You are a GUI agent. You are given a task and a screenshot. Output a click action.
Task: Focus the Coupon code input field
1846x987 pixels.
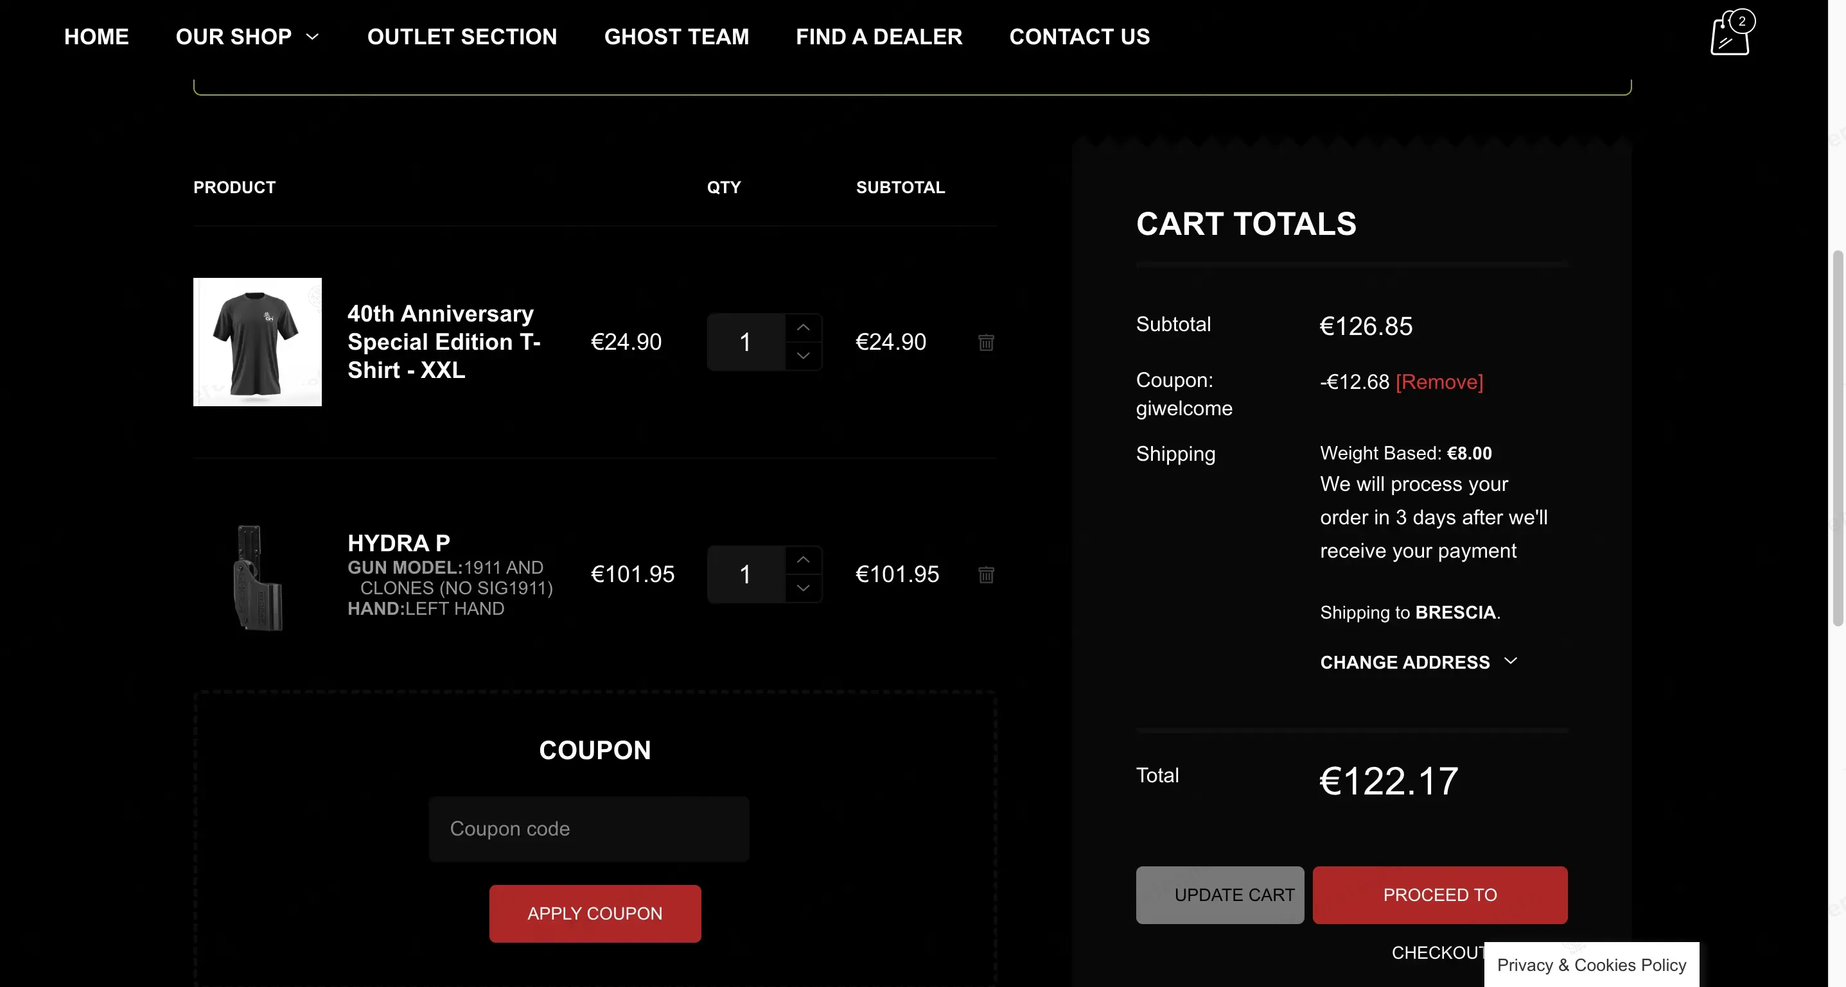(588, 829)
